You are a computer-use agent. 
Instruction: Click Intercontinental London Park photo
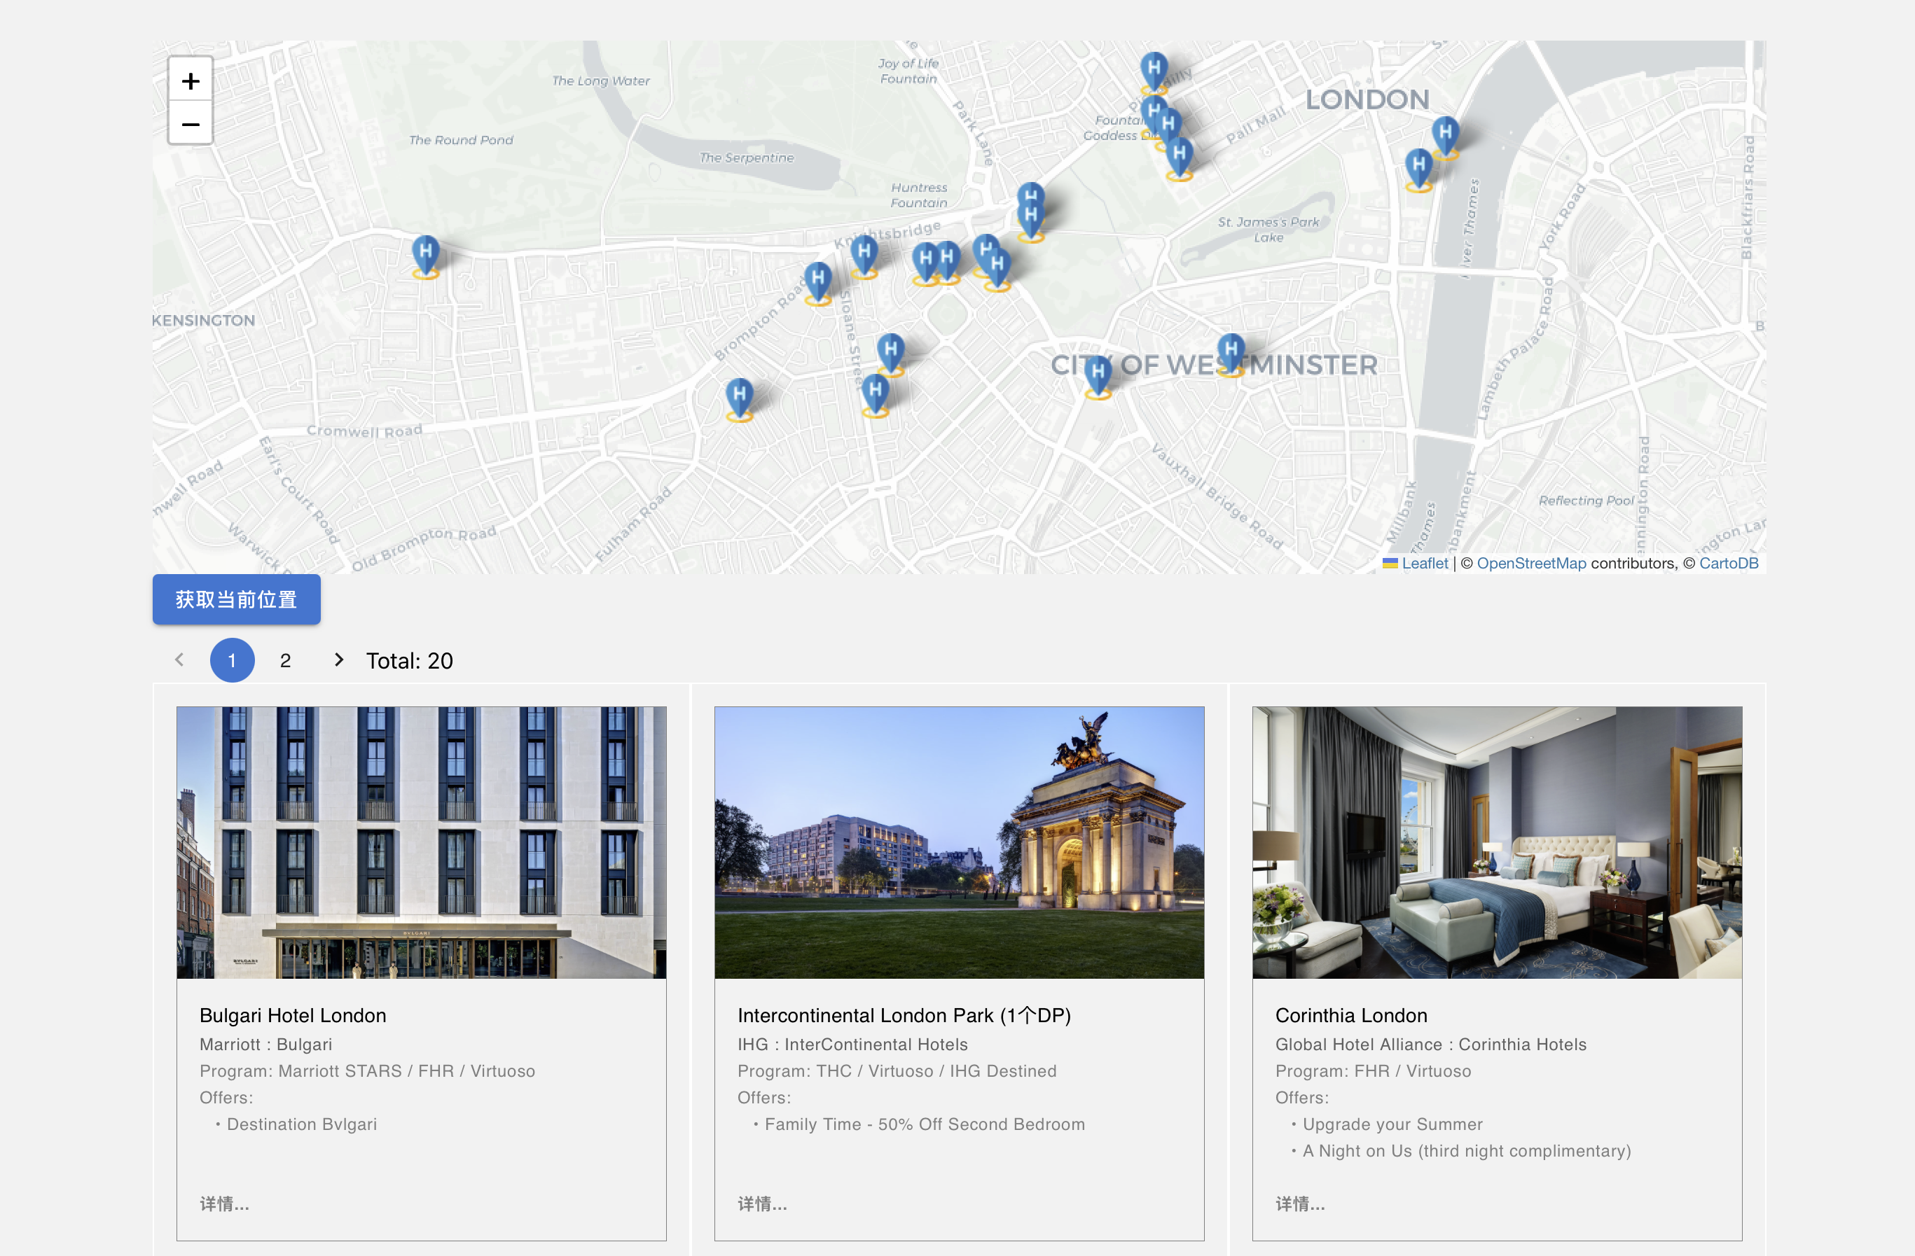click(958, 842)
